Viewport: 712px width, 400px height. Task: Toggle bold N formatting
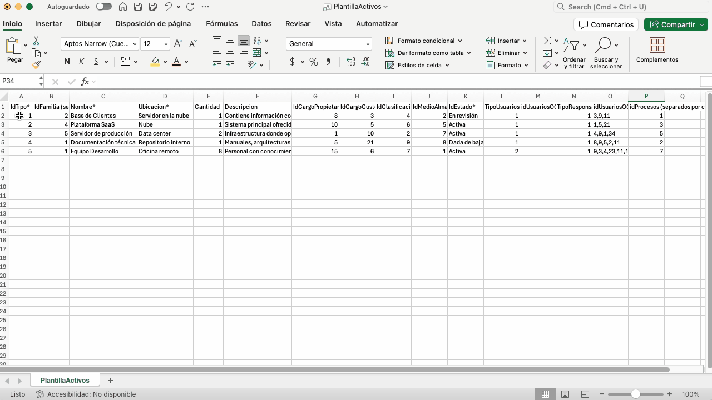tap(67, 62)
